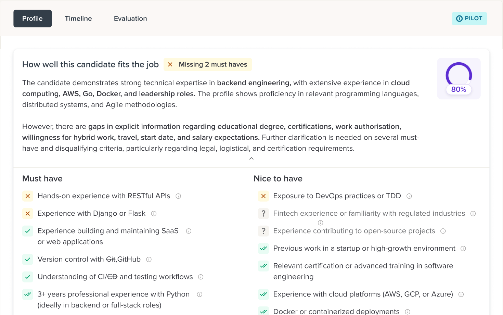
Task: Click the X status icon for RESTful APIs
Action: click(x=28, y=196)
